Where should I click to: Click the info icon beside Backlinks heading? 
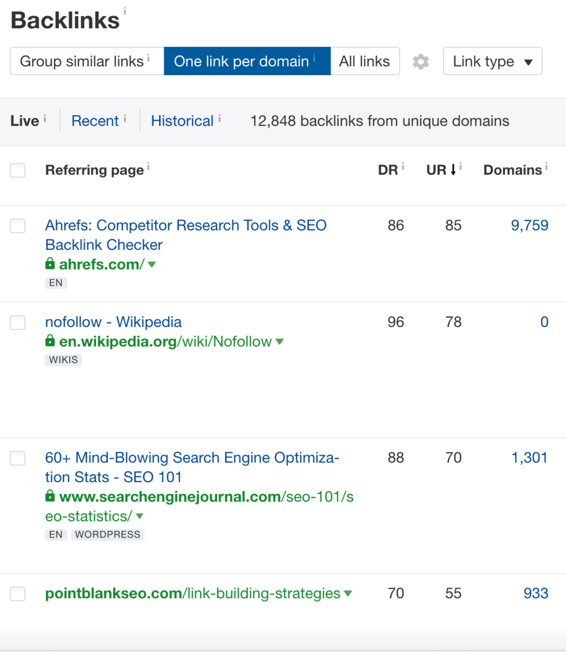coord(125,11)
